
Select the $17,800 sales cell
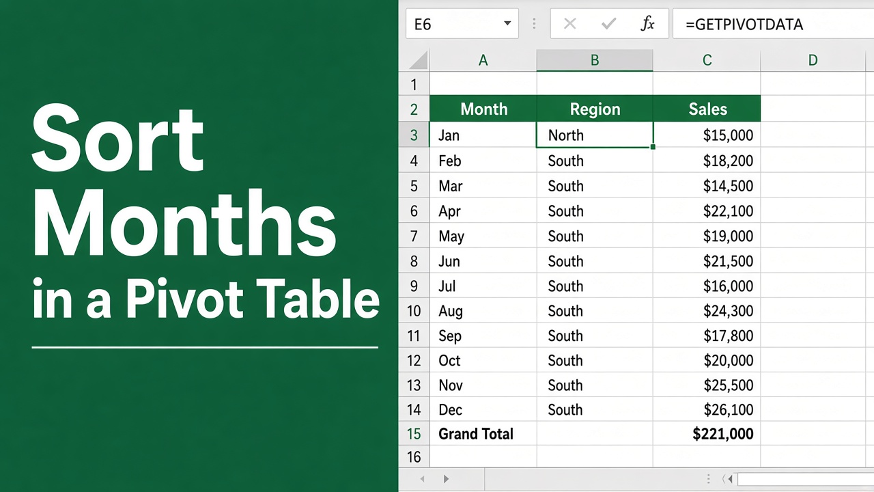coord(707,336)
